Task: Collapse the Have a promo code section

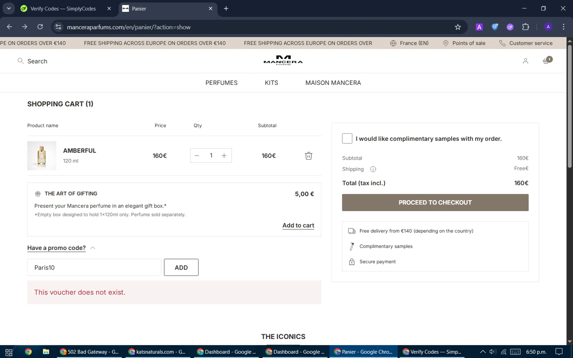Action: point(61,248)
